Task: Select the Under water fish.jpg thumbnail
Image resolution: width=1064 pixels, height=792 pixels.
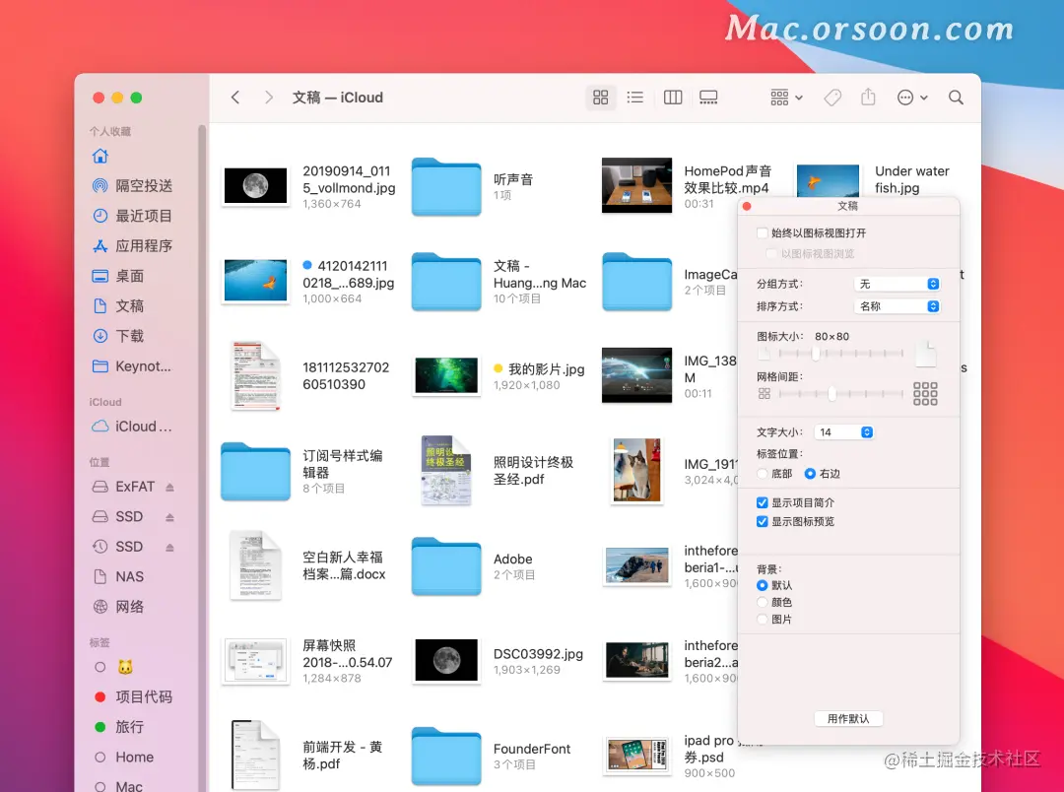Action: (x=828, y=182)
